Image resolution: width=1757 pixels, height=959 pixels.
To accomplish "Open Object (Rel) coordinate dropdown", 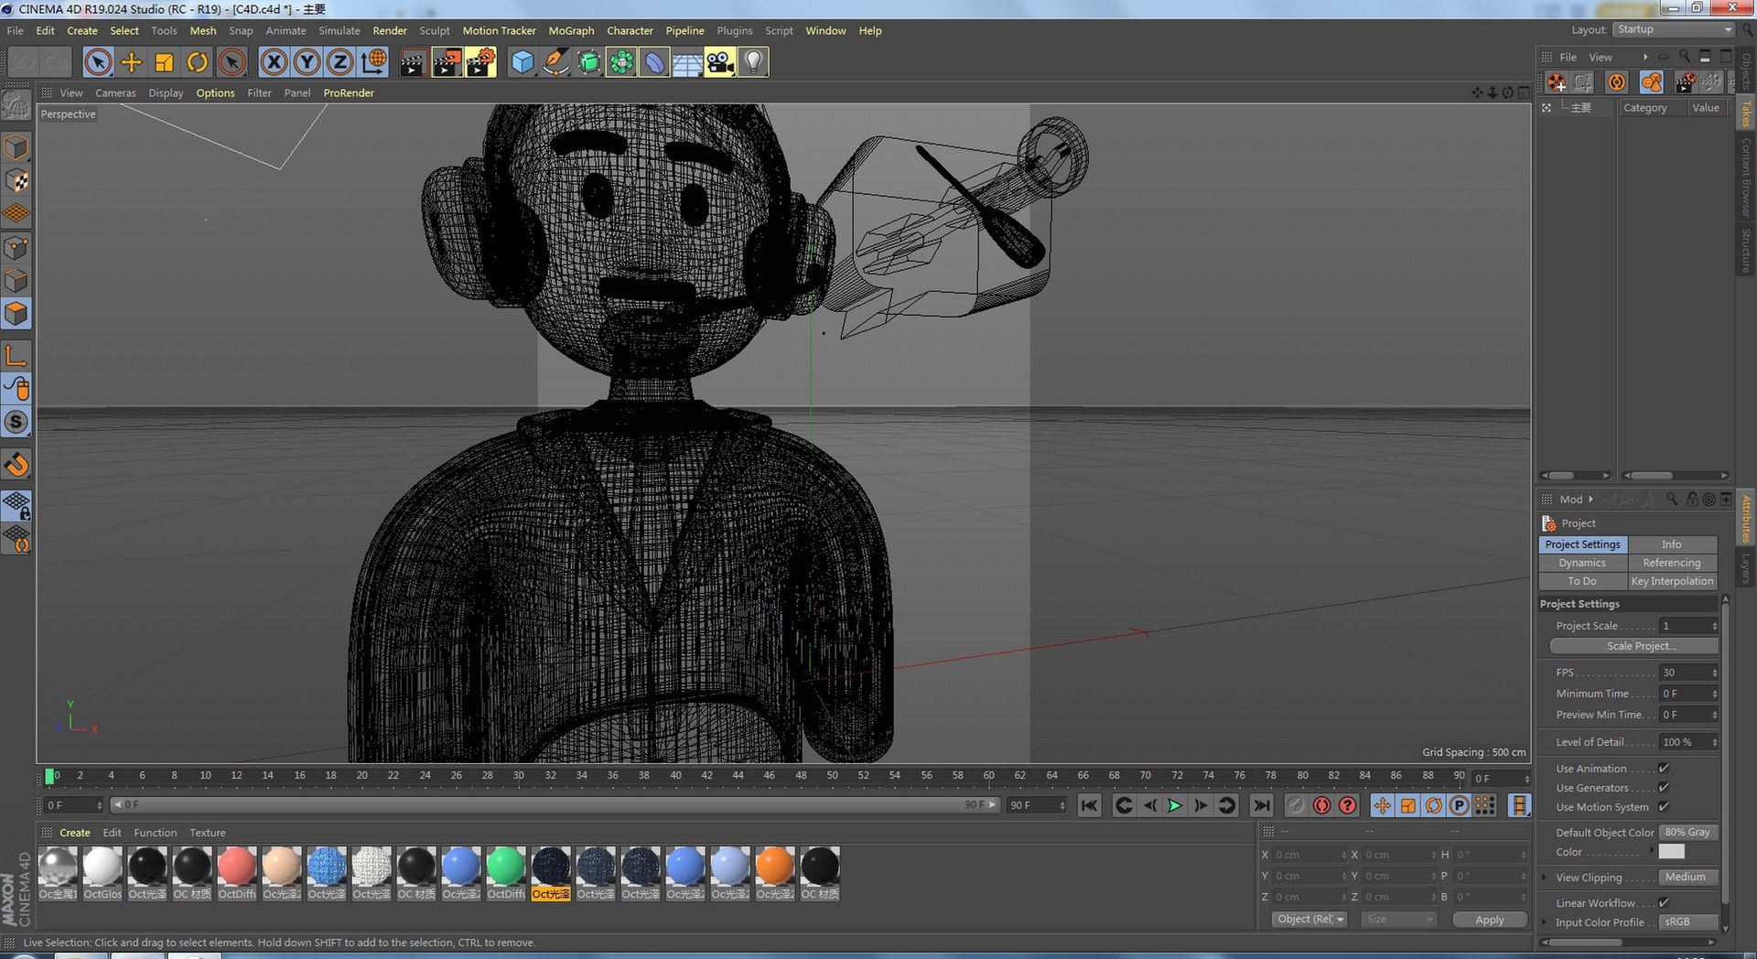I will click(1310, 920).
